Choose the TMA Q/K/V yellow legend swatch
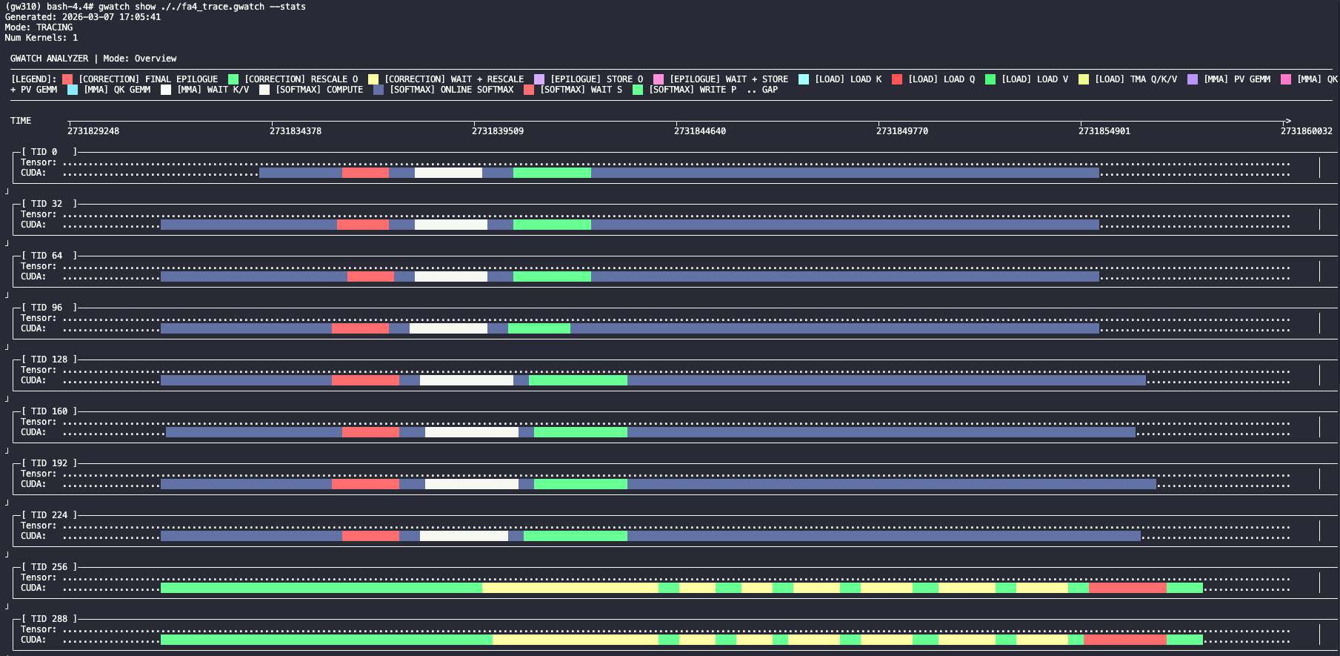1340x656 pixels. (x=1084, y=79)
